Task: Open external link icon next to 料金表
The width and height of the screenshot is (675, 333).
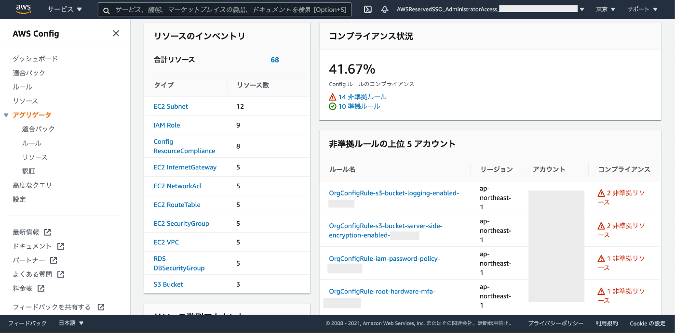Action: (41, 288)
